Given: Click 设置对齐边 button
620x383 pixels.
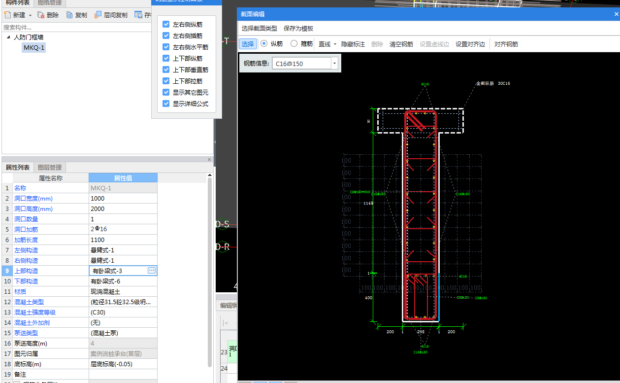Looking at the screenshot, I should tap(470, 44).
